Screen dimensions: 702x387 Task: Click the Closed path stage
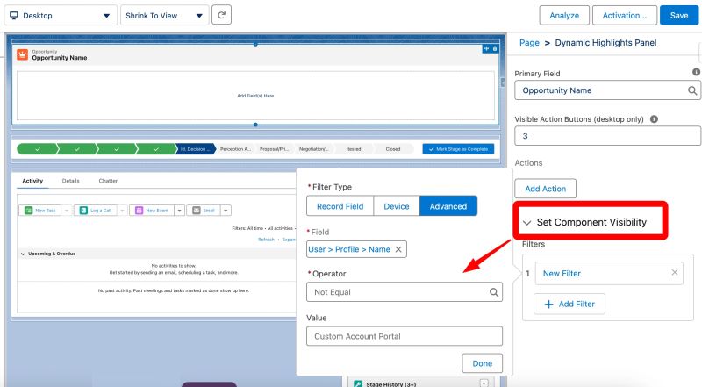pos(393,149)
